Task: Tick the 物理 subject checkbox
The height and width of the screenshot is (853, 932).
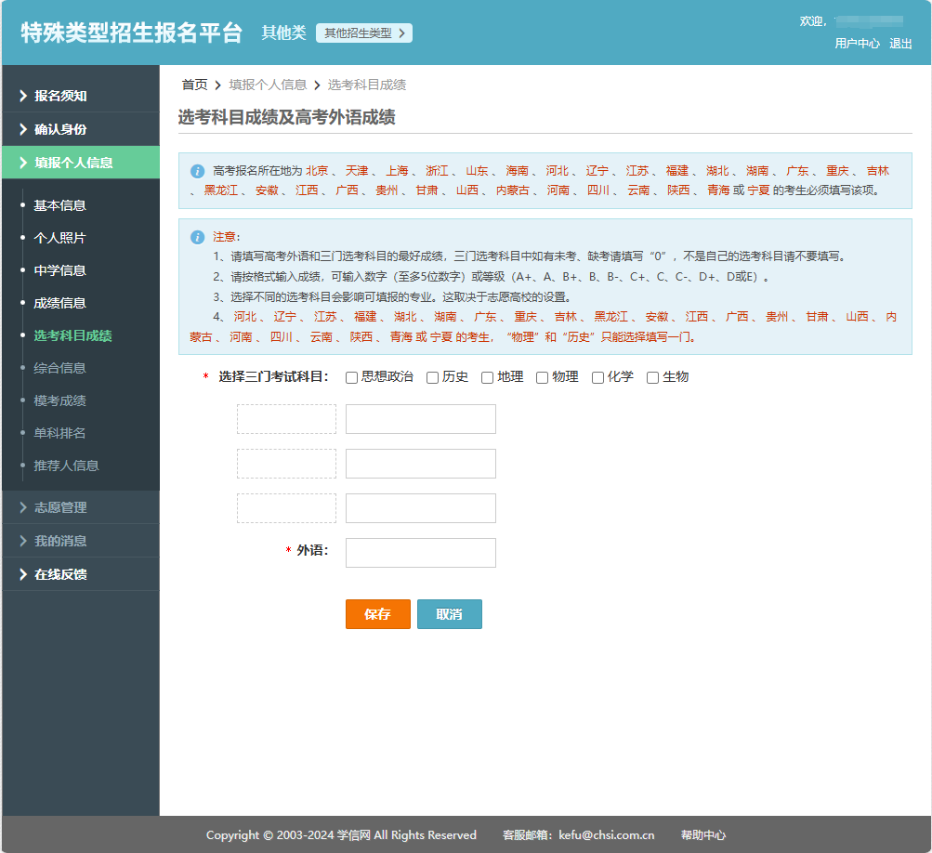Action: pyautogui.click(x=542, y=377)
